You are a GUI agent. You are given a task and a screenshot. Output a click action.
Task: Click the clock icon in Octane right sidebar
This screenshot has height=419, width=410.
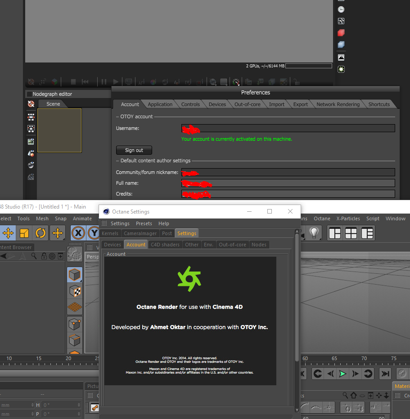(x=341, y=9)
